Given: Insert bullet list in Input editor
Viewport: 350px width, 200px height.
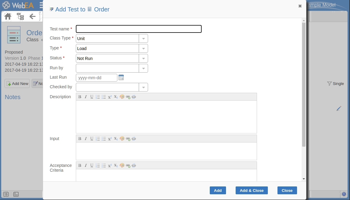Looking at the screenshot, I should coord(104,139).
